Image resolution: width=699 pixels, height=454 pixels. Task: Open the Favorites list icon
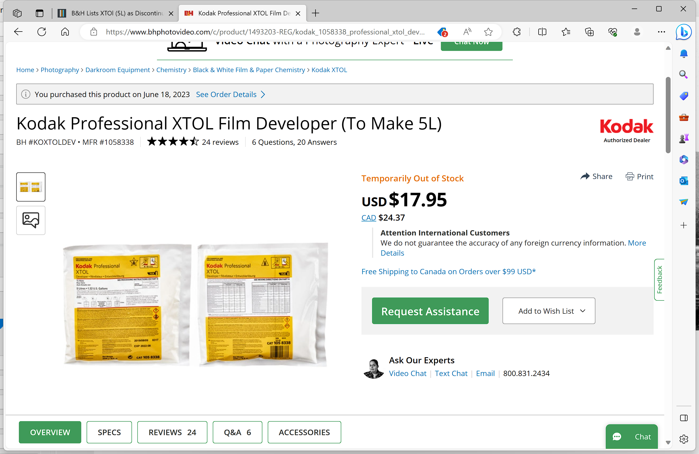(x=566, y=32)
